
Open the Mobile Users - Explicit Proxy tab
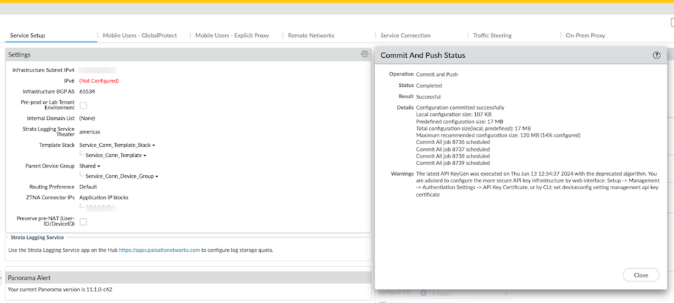click(232, 35)
